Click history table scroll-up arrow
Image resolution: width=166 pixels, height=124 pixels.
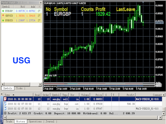164,95
